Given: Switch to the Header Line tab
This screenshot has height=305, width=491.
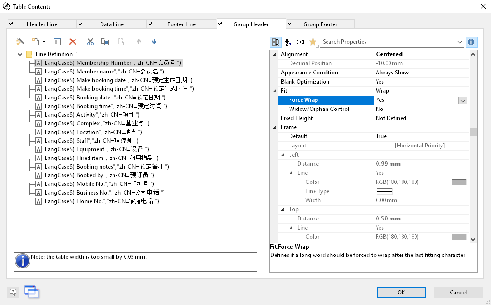Looking at the screenshot, I should [42, 24].
